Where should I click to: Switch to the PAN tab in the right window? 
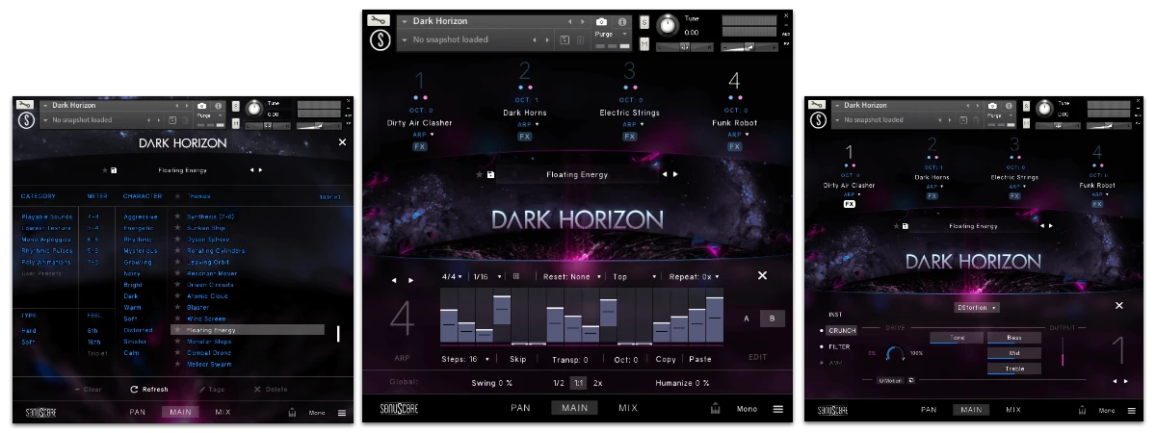pos(929,410)
